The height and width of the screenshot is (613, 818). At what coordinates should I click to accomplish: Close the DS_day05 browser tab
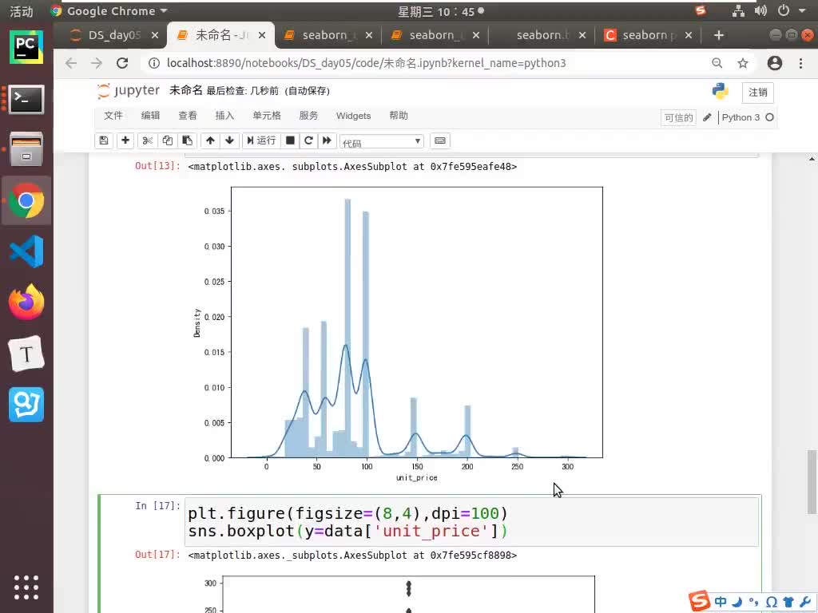tap(155, 35)
